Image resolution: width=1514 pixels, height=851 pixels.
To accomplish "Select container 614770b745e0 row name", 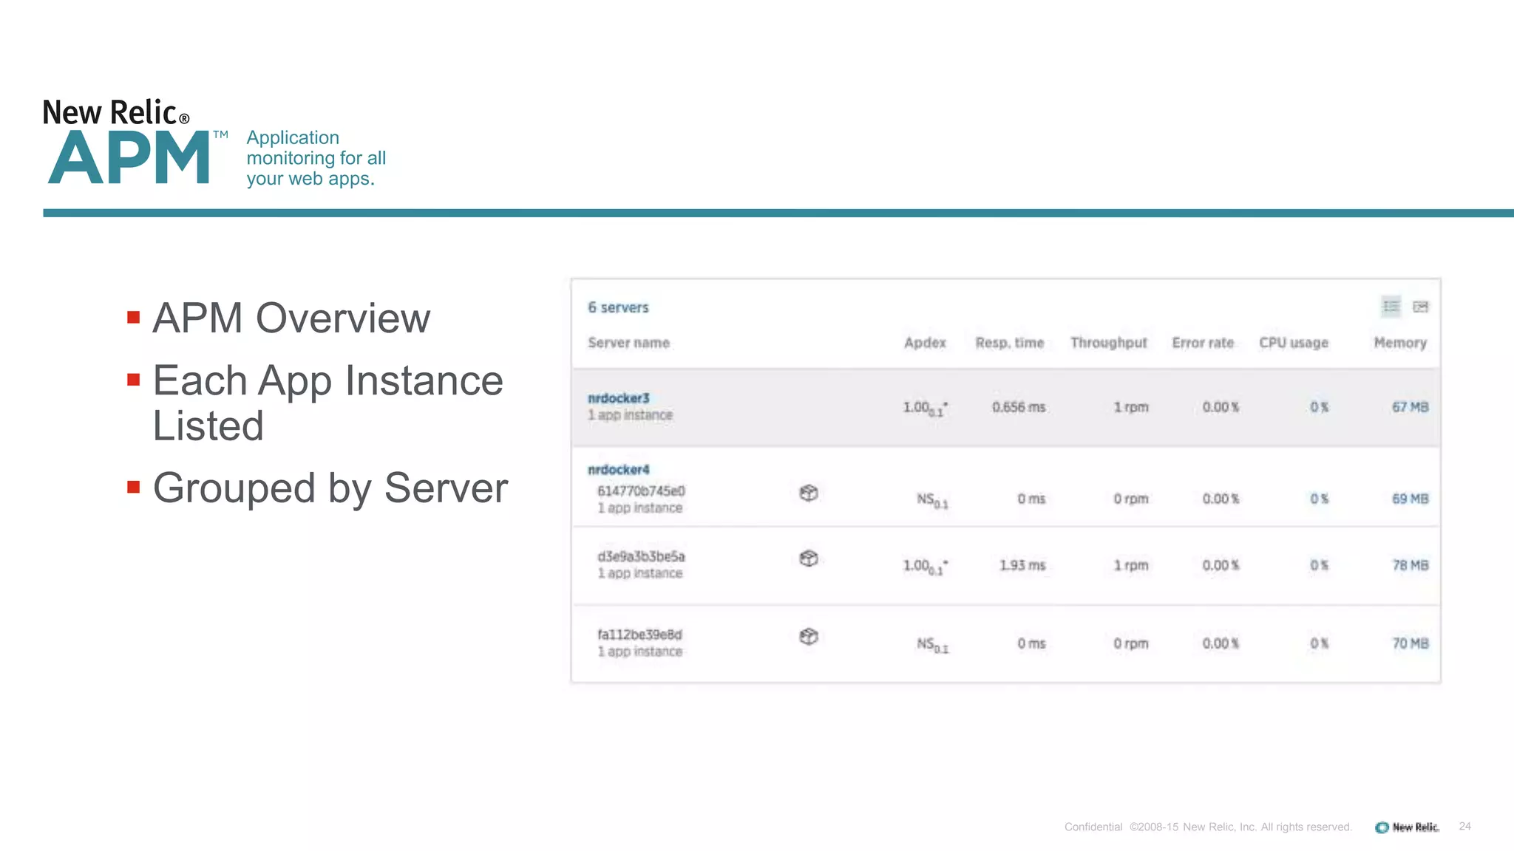I will click(x=641, y=491).
